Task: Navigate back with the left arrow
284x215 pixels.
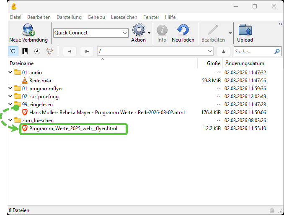Action: [x=69, y=51]
